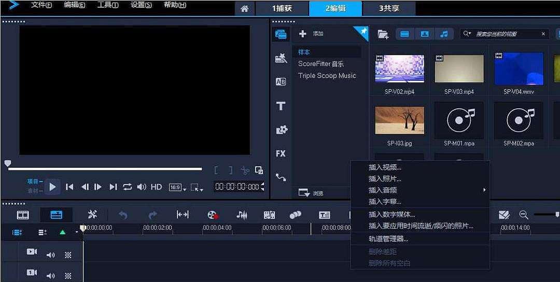The width and height of the screenshot is (560, 282).
Task: Open the record/capture option icon
Action: (x=212, y=215)
